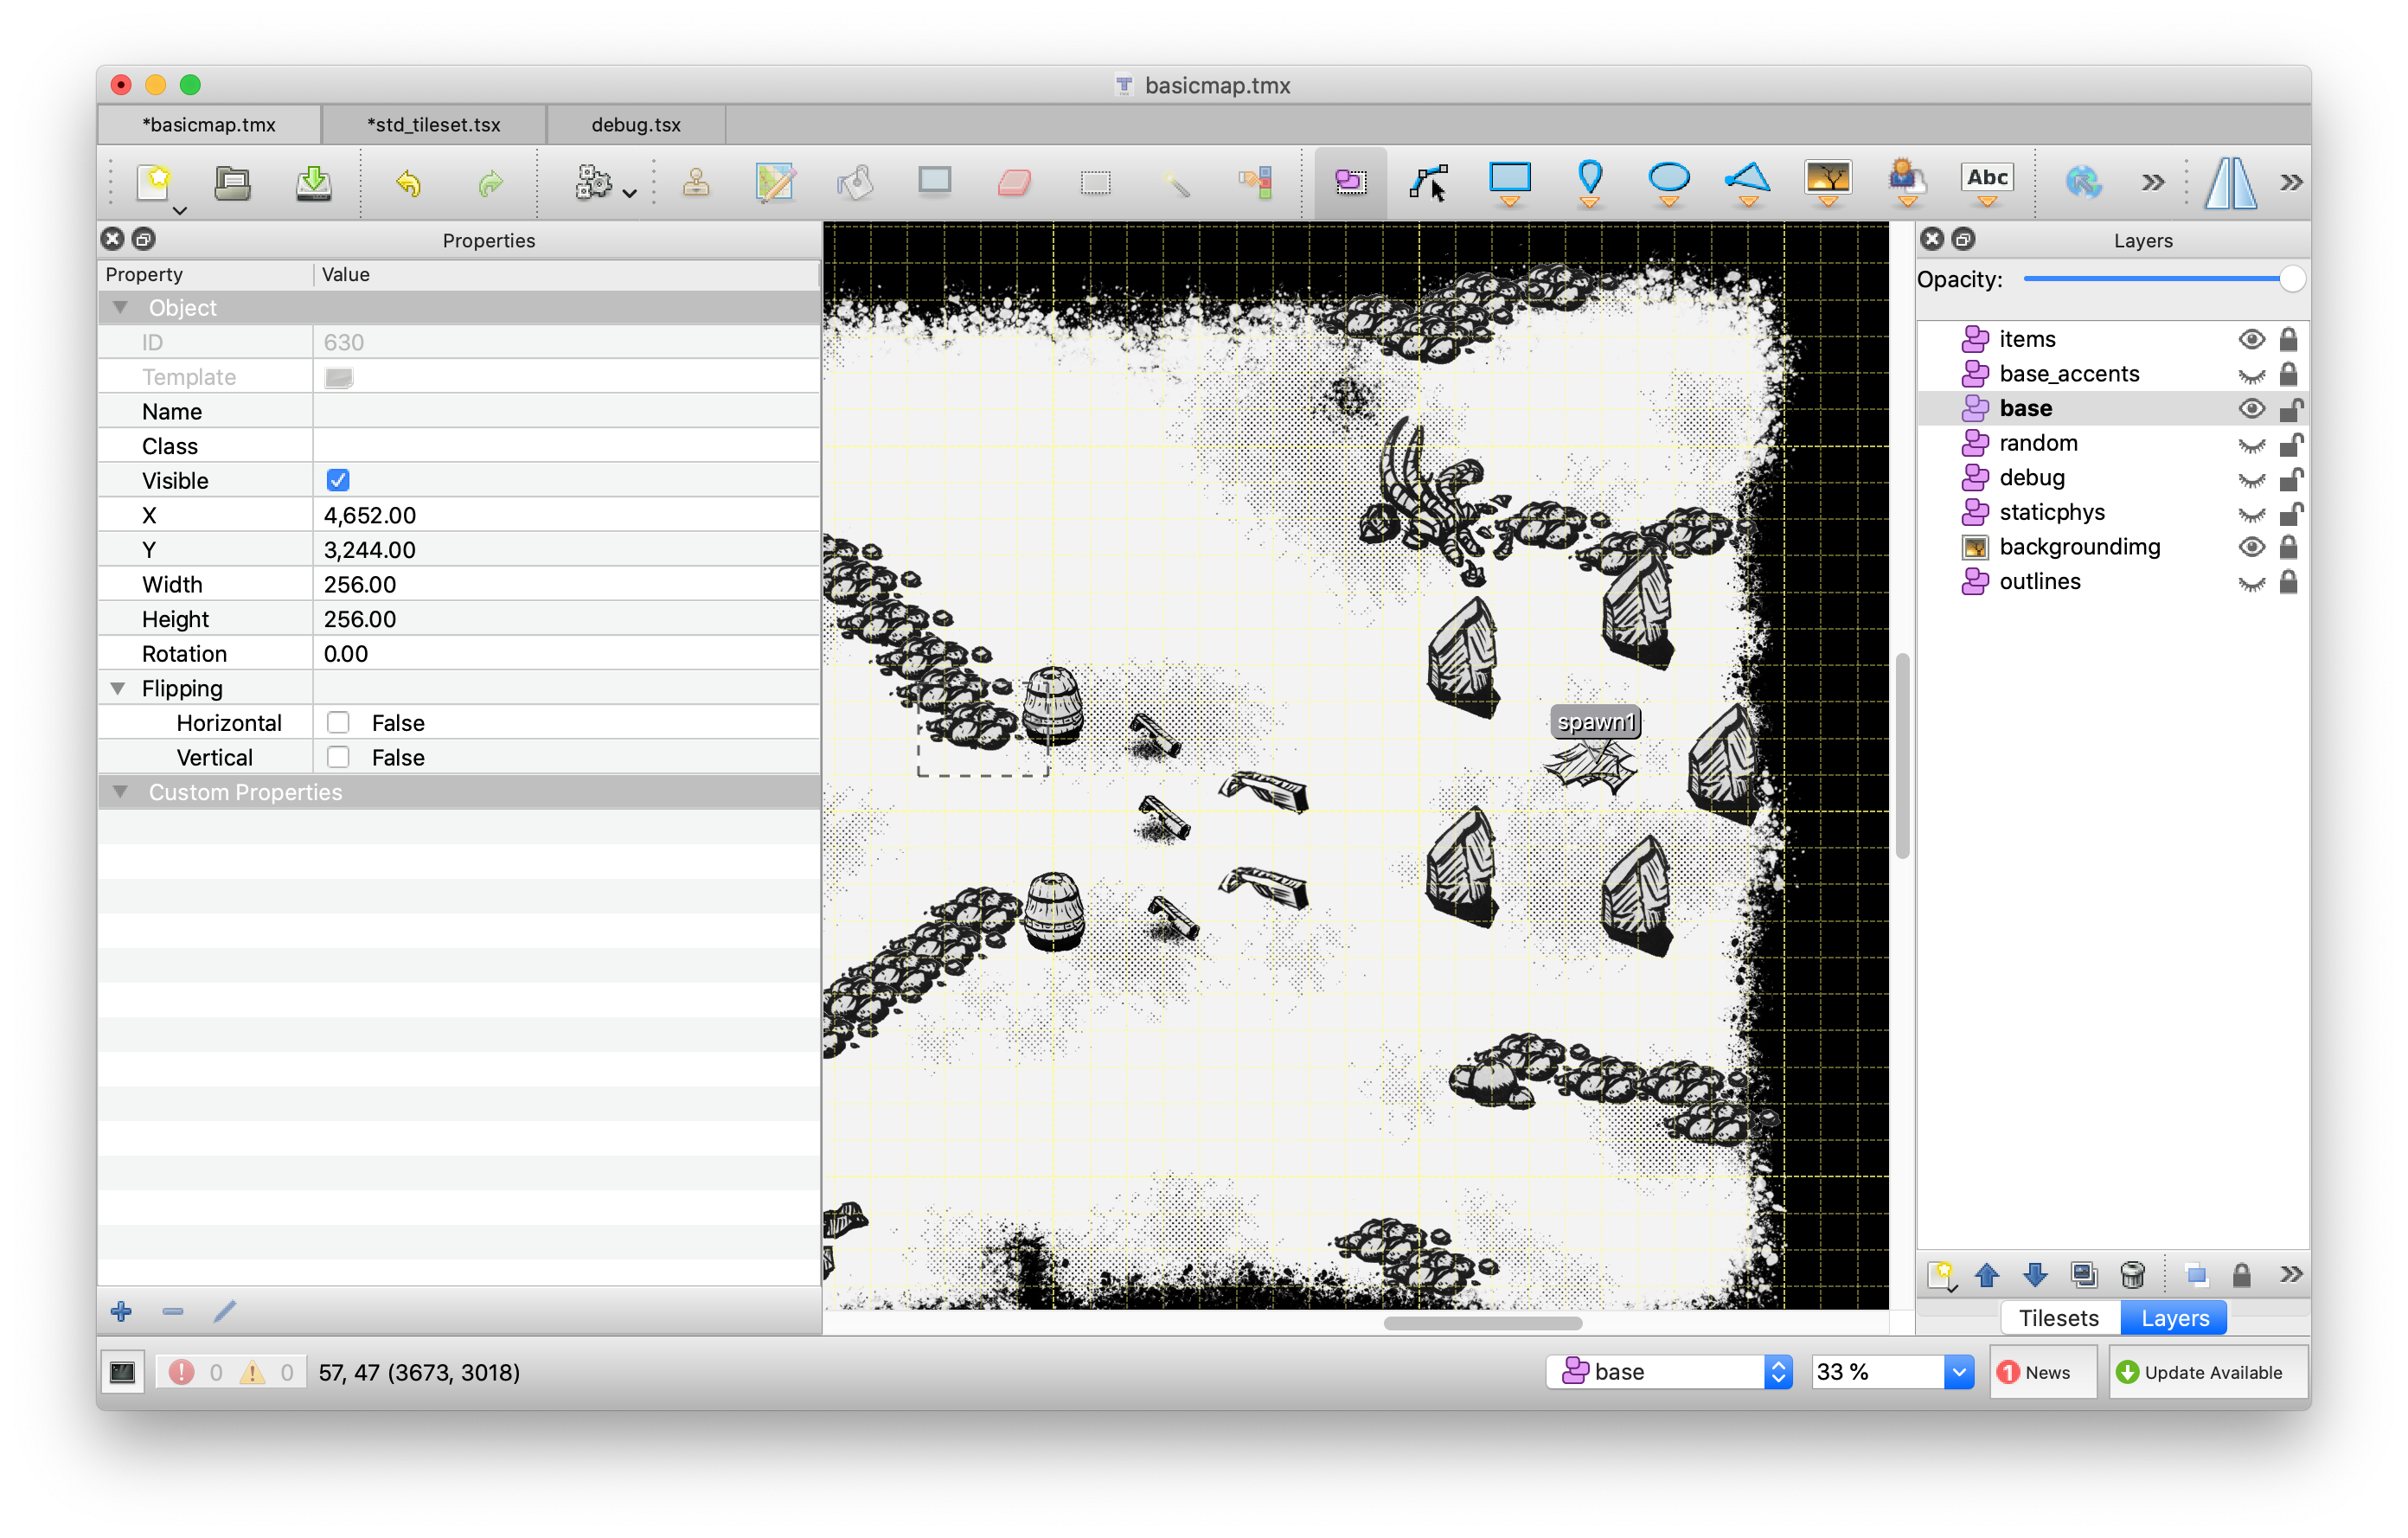The image size is (2408, 1538).
Task: Open the Layers panel tab
Action: (x=2174, y=1318)
